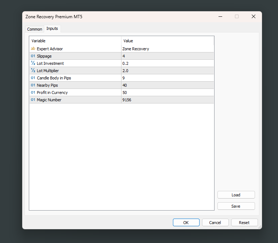Screen dimensions: 278x243
Task: Click the integer icon next to Nearby Pips
Action: click(33, 85)
